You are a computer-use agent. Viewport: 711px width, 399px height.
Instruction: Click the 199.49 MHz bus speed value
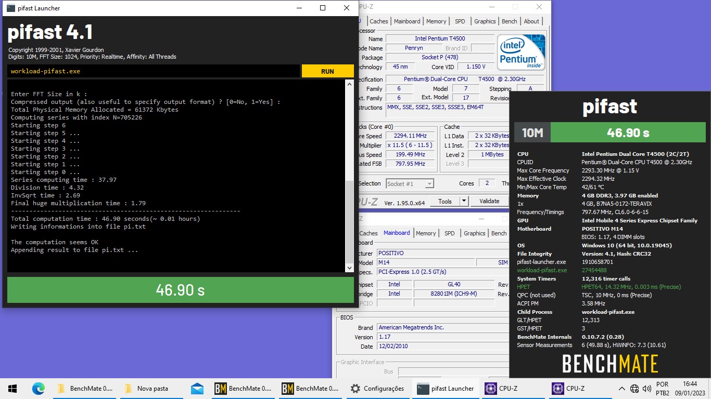point(410,155)
